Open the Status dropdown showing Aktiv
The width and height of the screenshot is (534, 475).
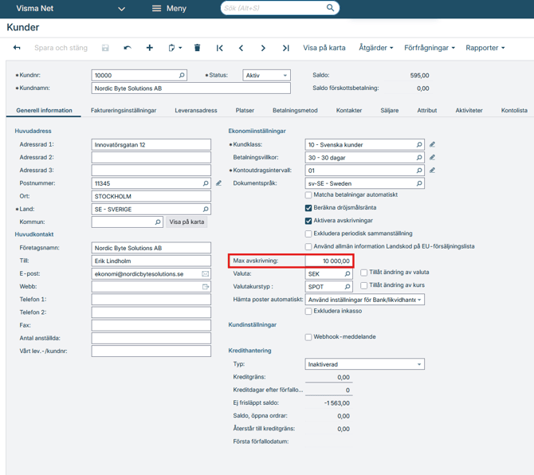(x=266, y=76)
